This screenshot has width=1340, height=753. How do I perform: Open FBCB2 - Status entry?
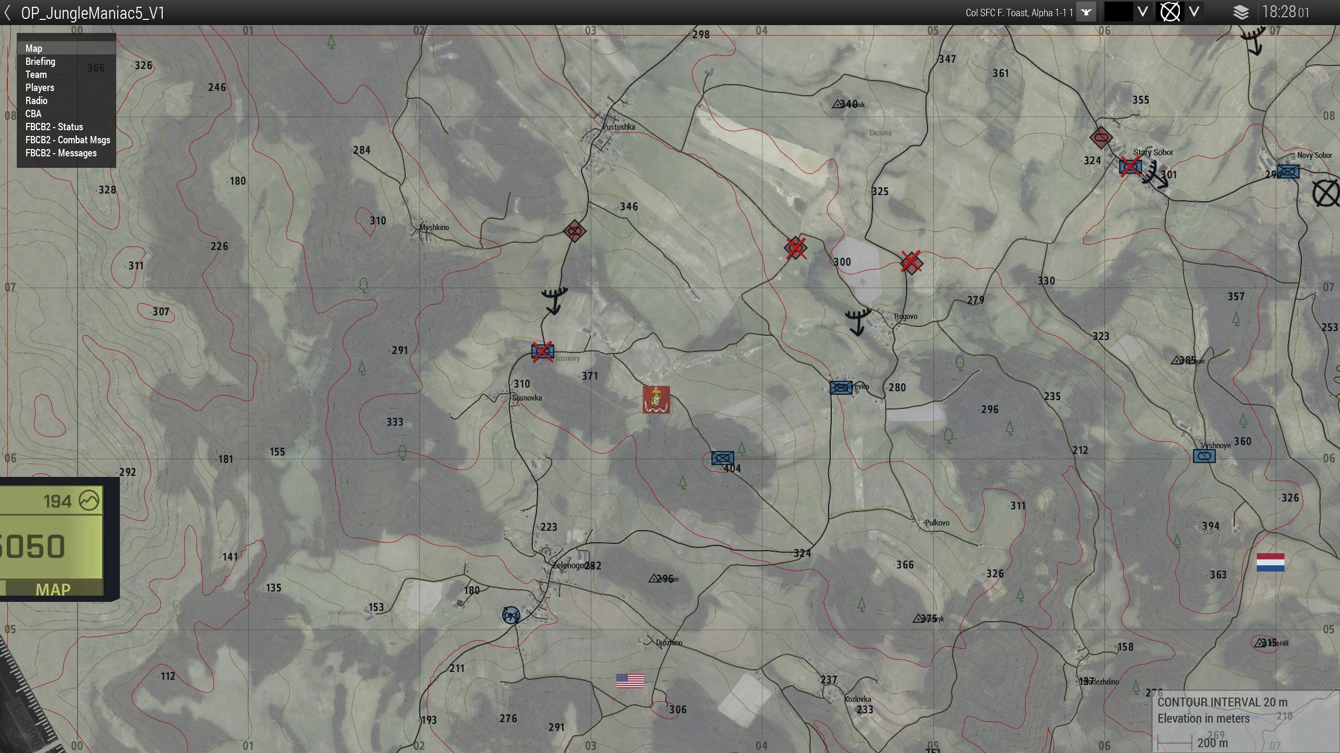(54, 127)
